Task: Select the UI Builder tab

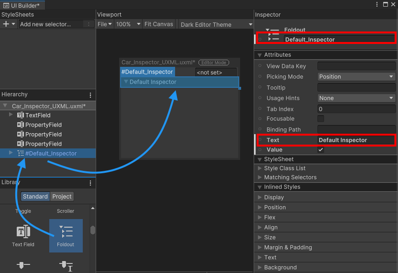Action: (x=22, y=5)
